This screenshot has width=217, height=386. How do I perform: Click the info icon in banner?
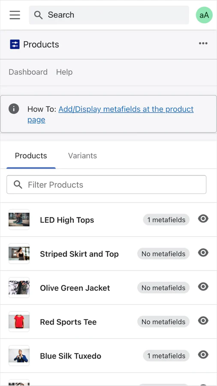tap(14, 109)
